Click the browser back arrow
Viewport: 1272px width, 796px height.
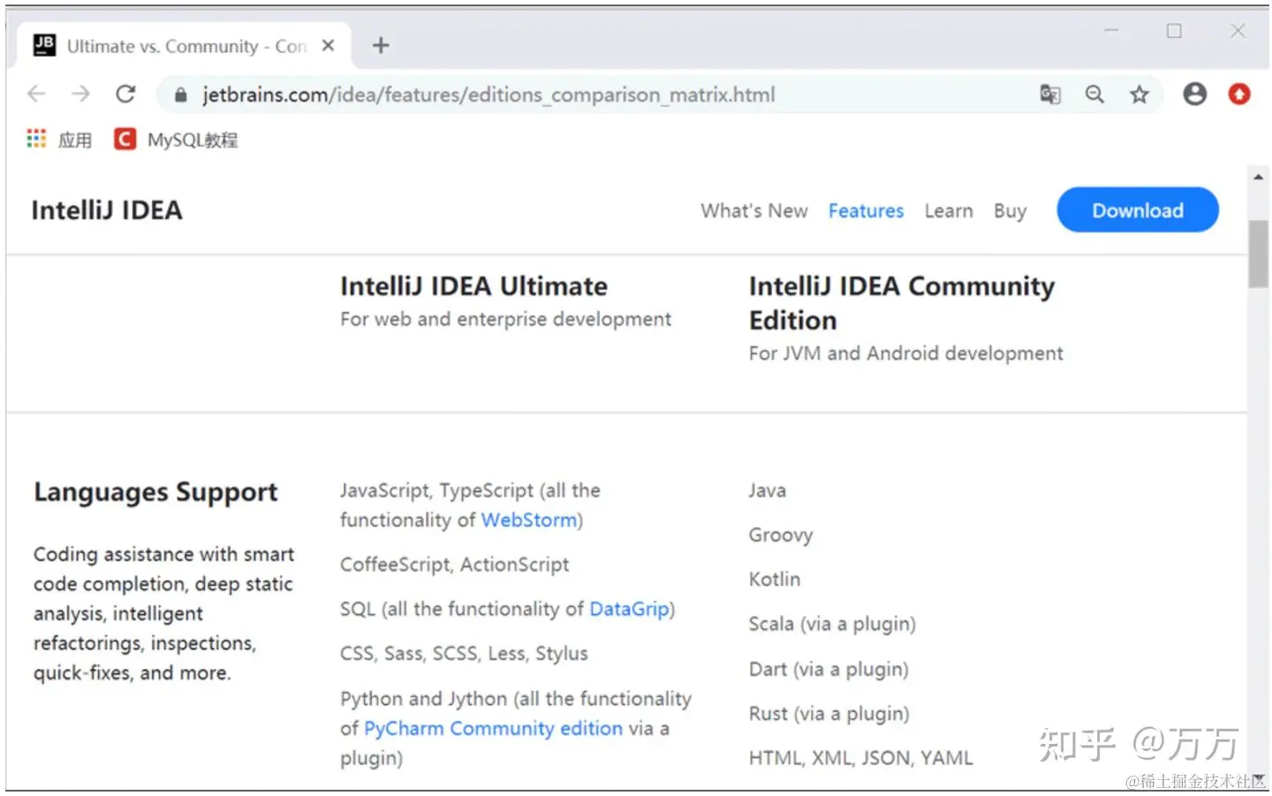(36, 94)
